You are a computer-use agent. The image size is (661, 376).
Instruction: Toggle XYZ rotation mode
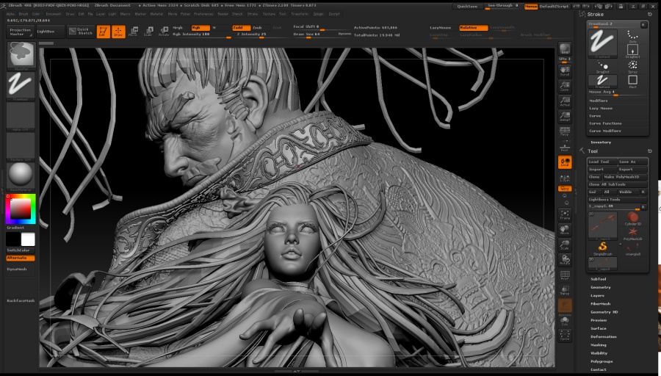[565, 189]
